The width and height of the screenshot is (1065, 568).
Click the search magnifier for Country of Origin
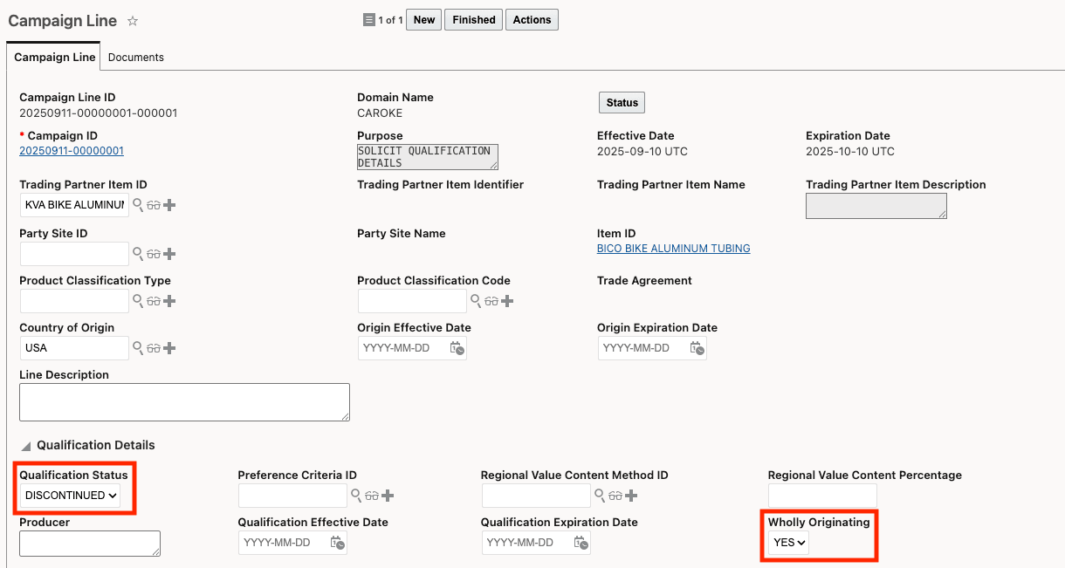[138, 348]
